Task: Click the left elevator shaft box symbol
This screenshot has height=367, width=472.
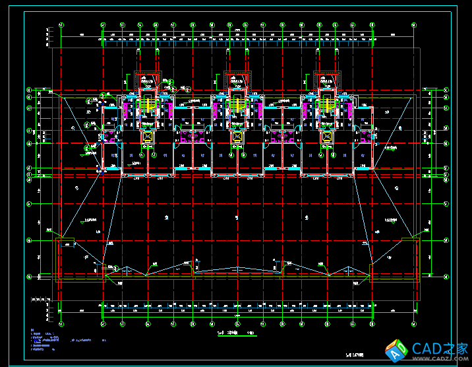Action: (x=147, y=137)
